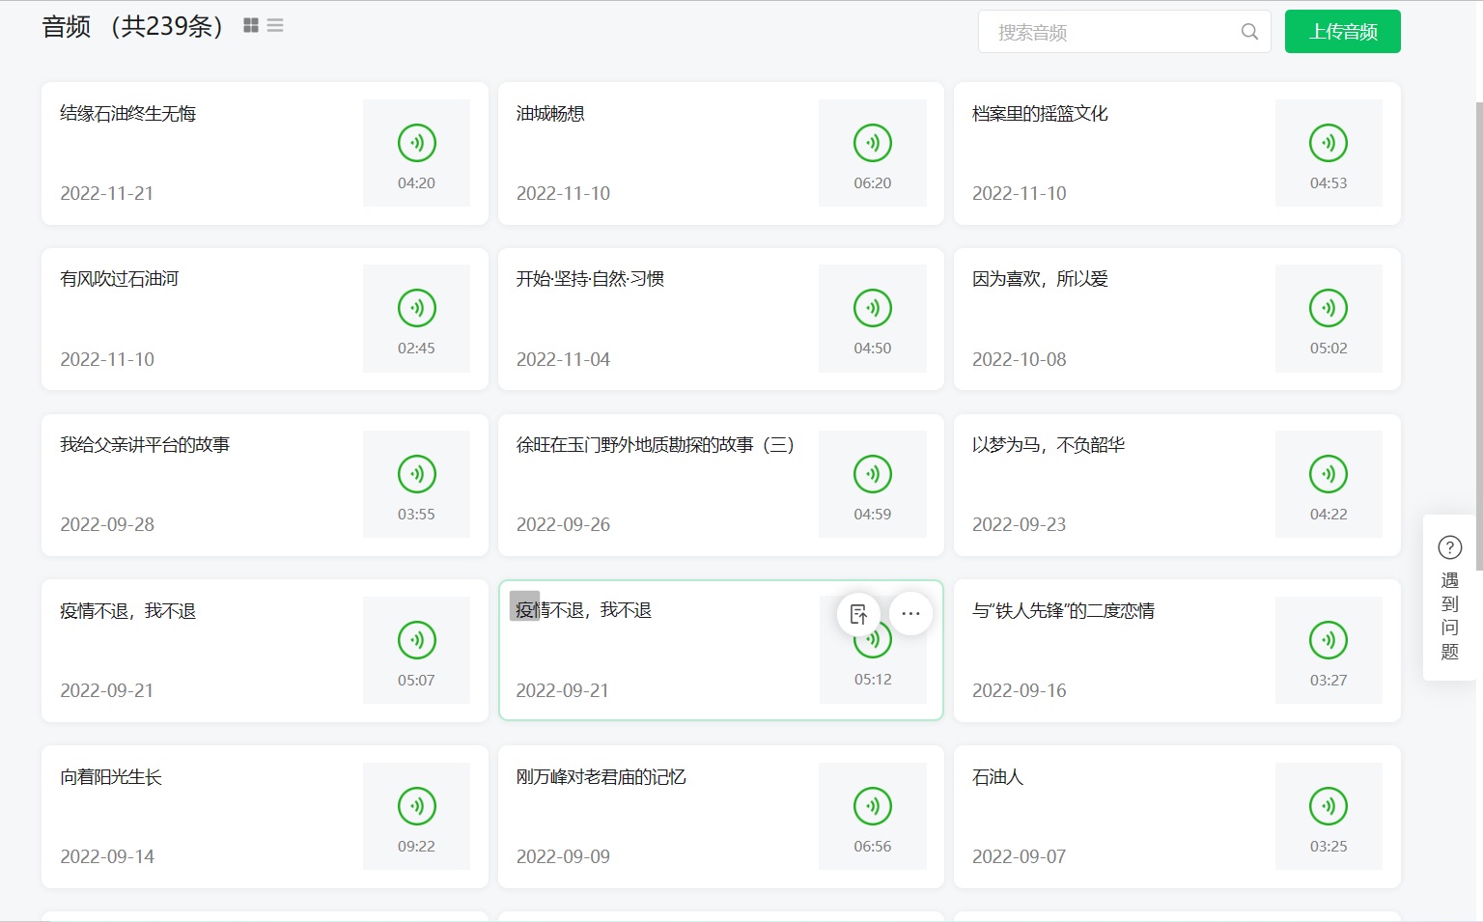The image size is (1483, 922).
Task: Click title 以梦为马，不负韶华
Action: click(x=1049, y=444)
